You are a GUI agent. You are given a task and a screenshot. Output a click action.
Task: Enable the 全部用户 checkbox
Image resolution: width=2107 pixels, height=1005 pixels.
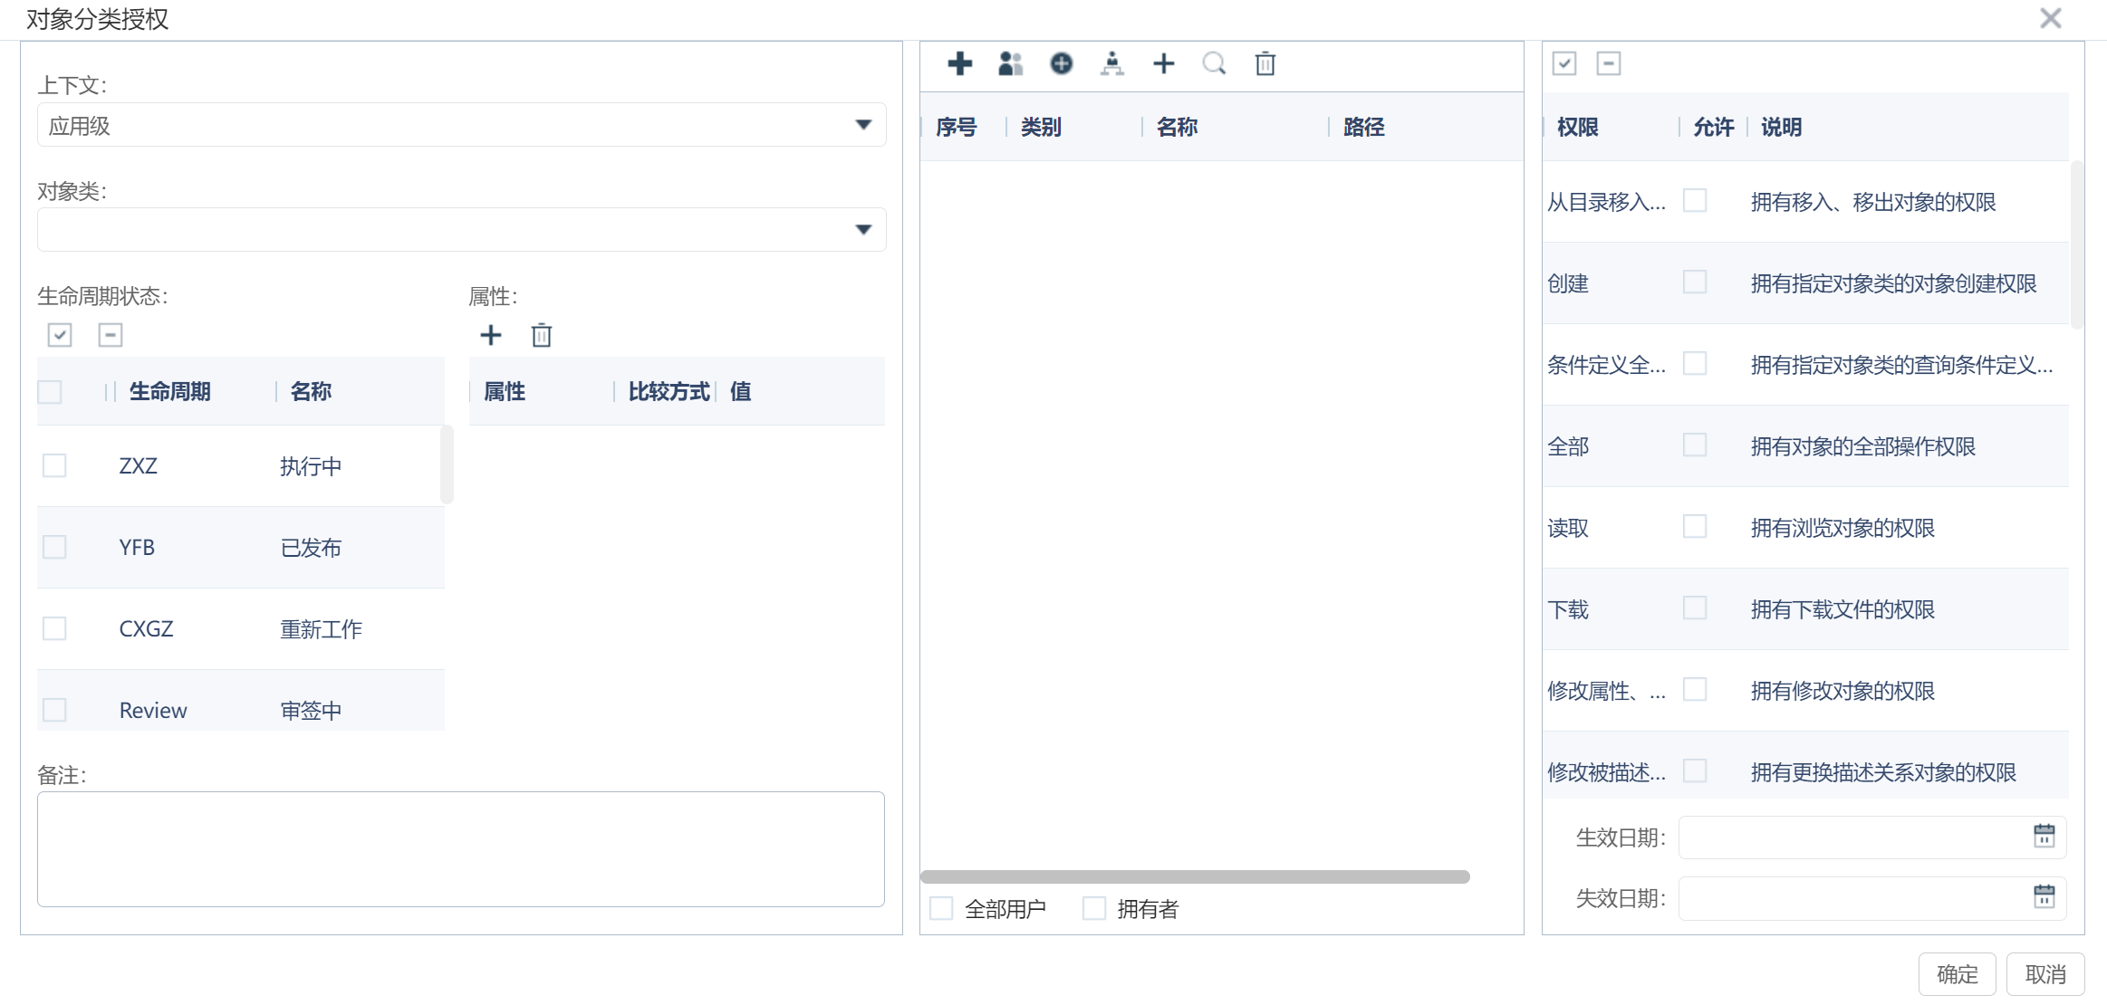942,908
